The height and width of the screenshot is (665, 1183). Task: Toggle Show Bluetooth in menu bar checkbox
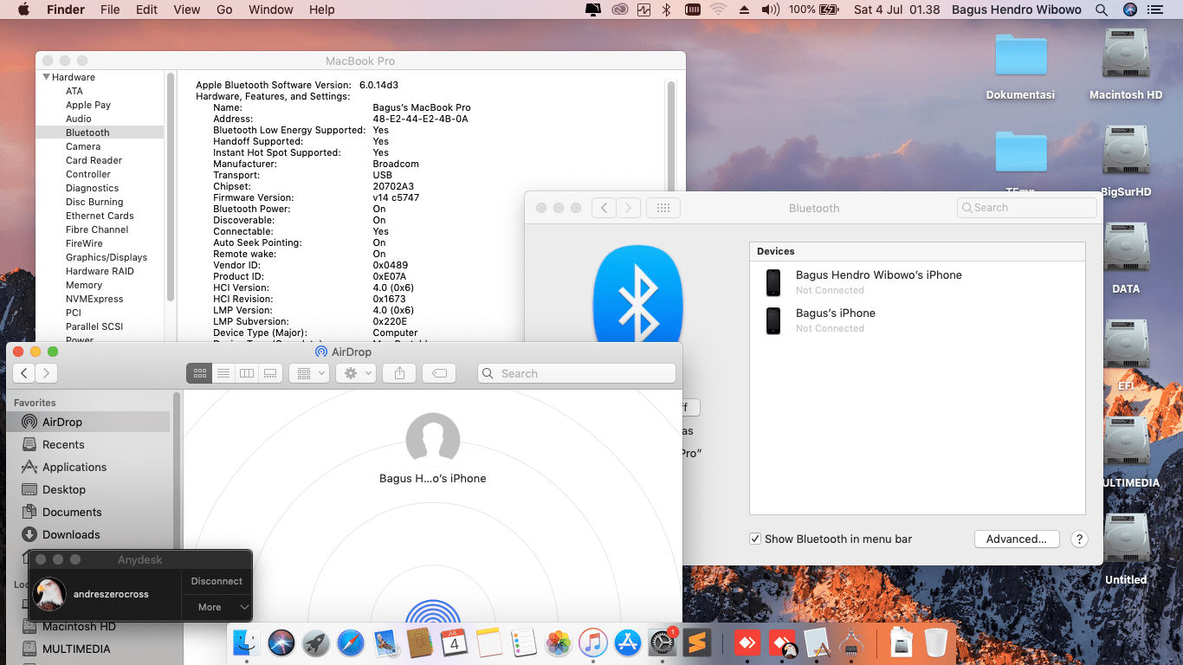[755, 539]
